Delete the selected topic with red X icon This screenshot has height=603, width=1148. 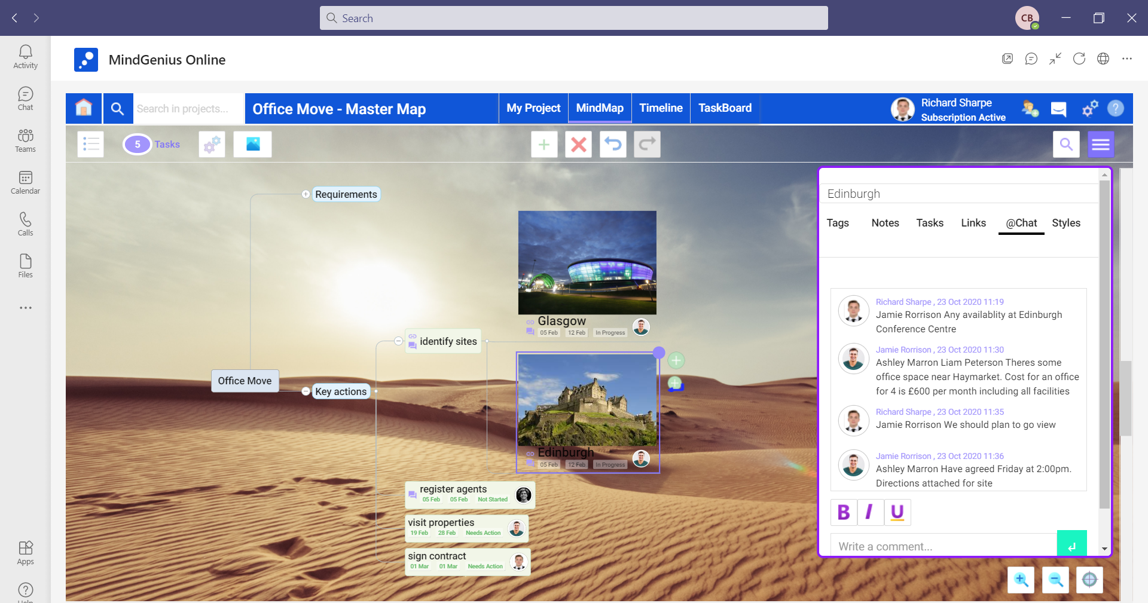coord(578,144)
